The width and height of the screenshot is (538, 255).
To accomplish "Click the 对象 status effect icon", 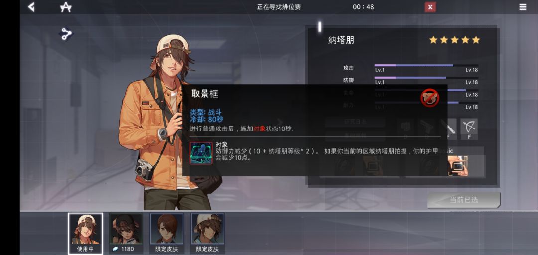I will pyautogui.click(x=201, y=153).
